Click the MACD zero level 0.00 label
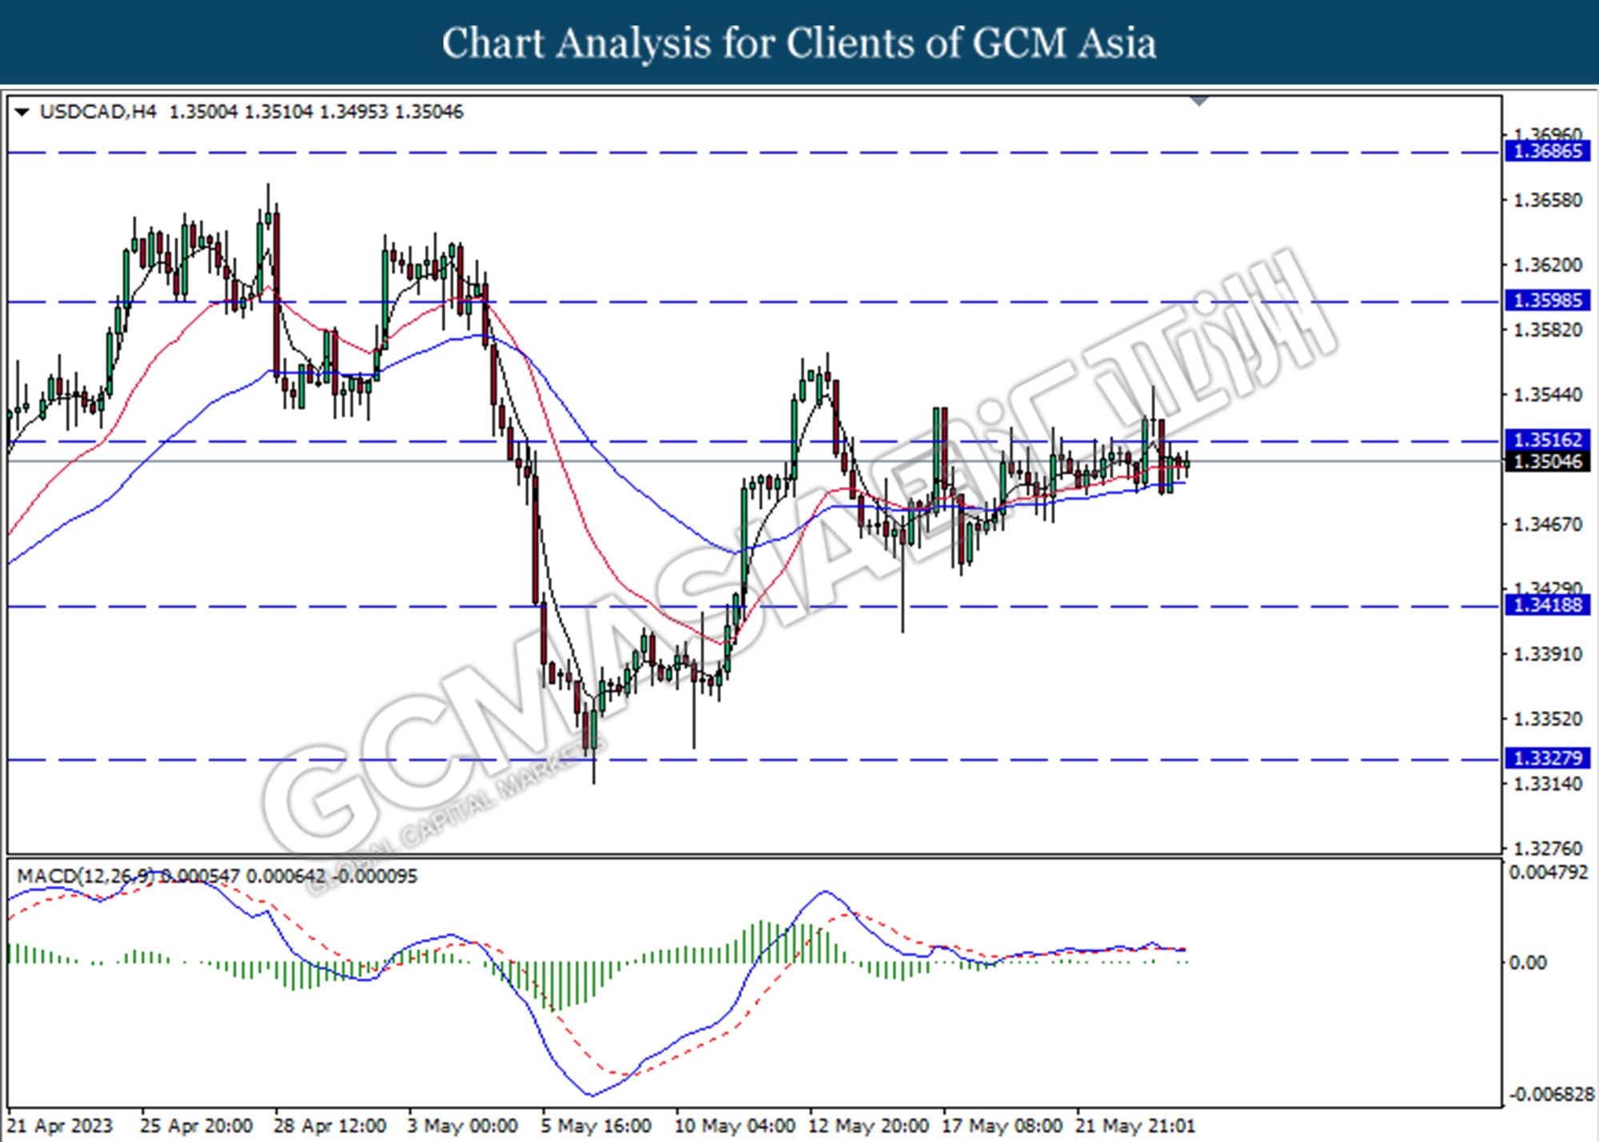The height and width of the screenshot is (1142, 1599). [1528, 963]
